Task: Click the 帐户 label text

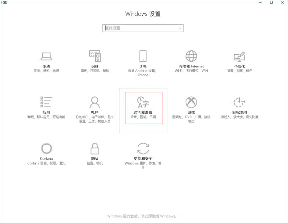Action: [x=95, y=112]
